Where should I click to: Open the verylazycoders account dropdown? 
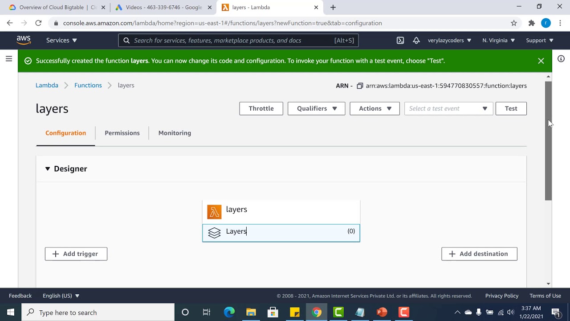click(449, 40)
